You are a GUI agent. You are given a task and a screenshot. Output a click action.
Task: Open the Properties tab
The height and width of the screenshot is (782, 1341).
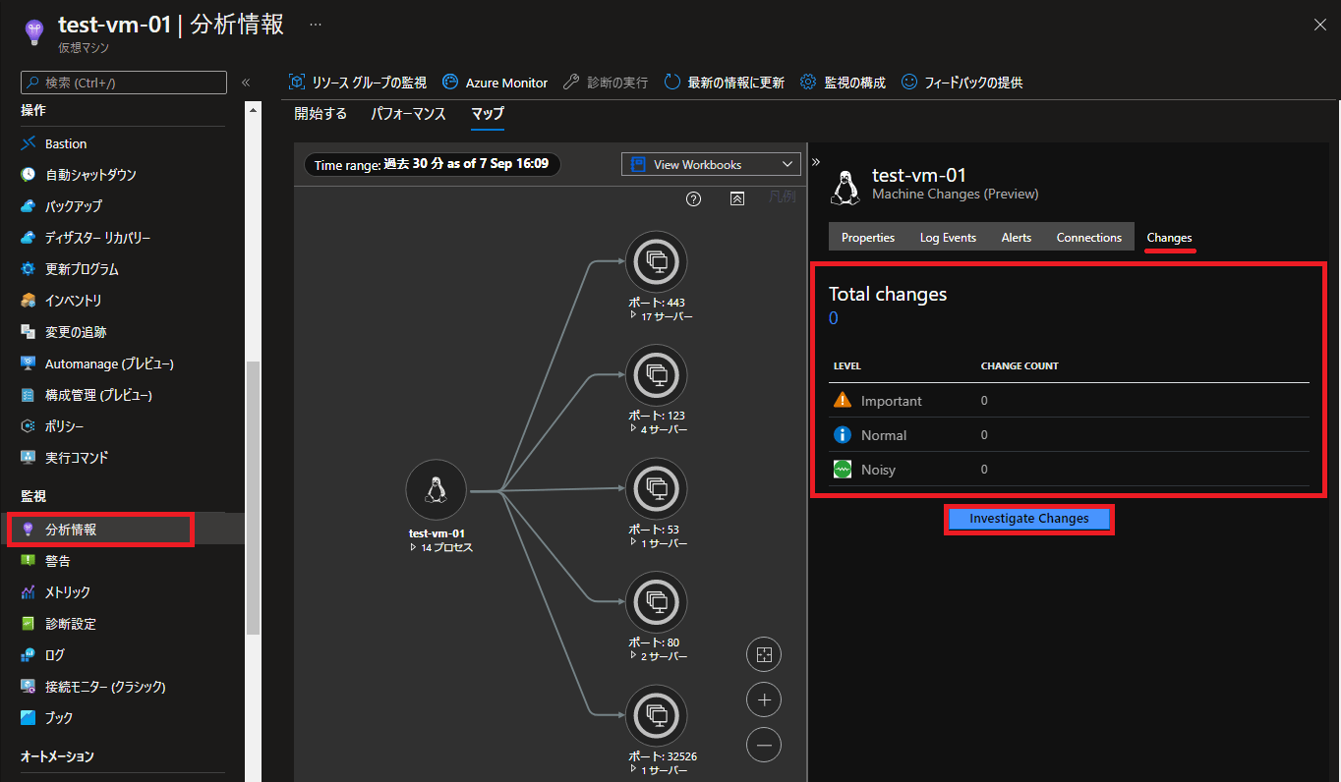(x=868, y=238)
